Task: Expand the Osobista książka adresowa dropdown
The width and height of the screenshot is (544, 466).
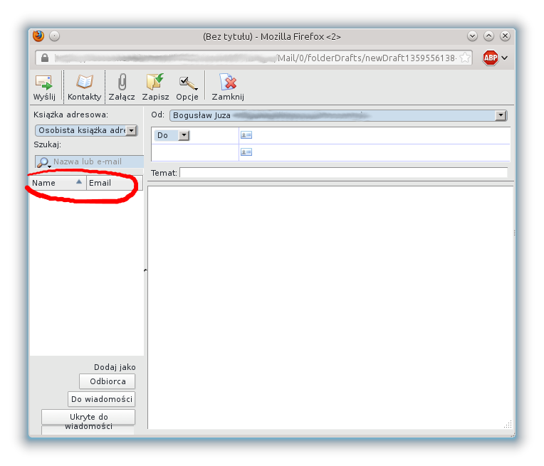Action: 131,131
